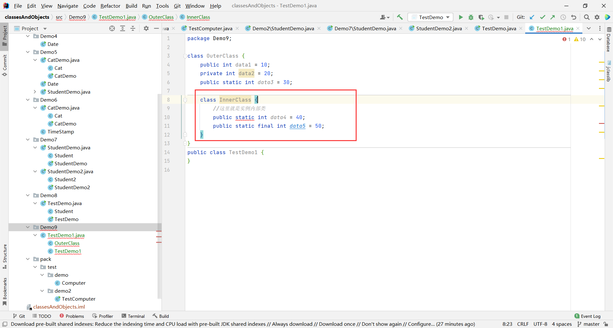613x328 pixels.
Task: Open Search Everywhere magnifier icon
Action: coord(587,17)
